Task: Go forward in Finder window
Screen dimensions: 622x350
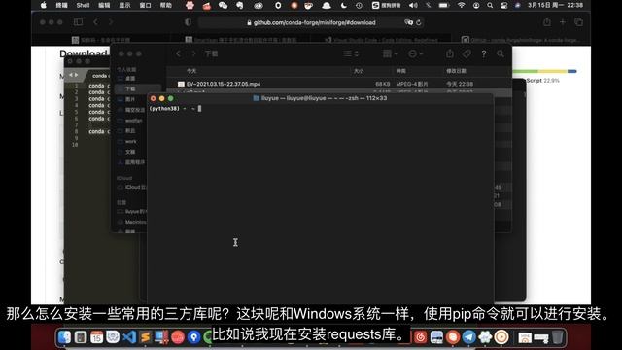Action: [193, 53]
